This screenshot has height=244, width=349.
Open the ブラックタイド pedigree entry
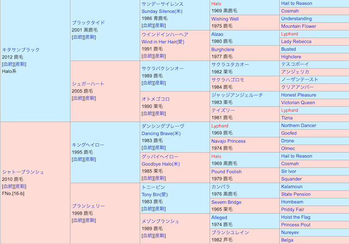[x=88, y=23]
